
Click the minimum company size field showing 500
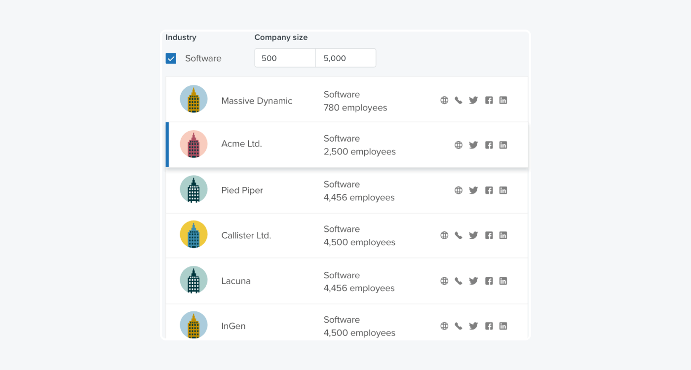[x=285, y=58]
